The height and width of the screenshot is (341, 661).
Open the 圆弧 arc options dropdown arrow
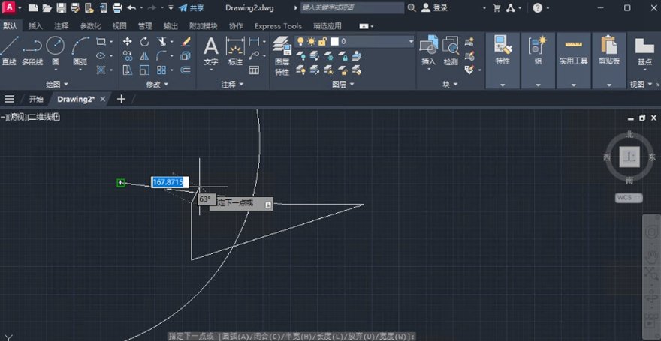(x=80, y=70)
